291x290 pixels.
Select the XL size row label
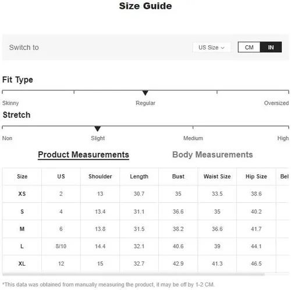pyautogui.click(x=22, y=264)
